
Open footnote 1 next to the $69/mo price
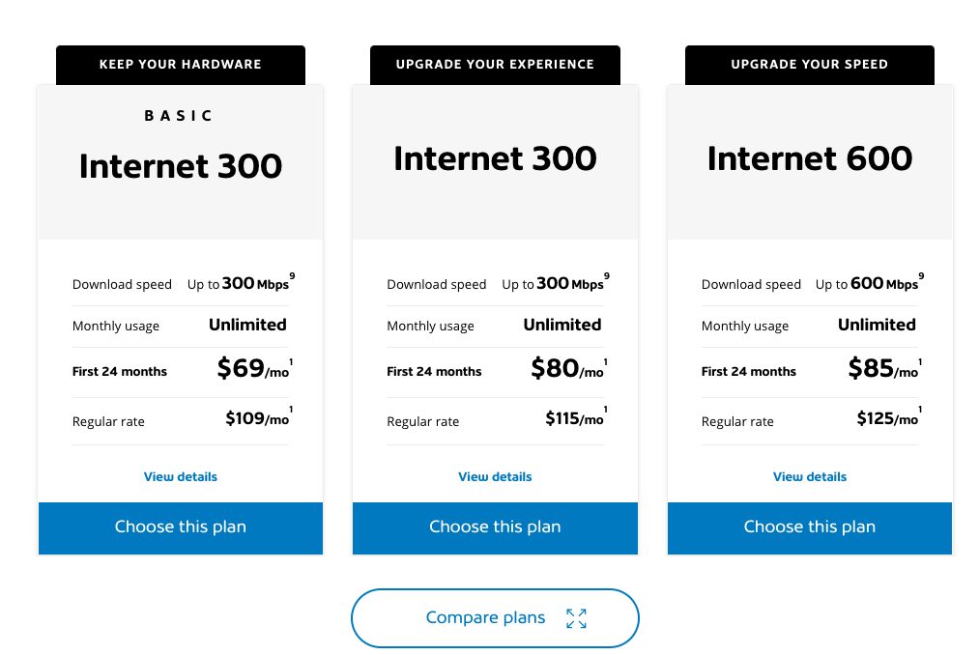(x=291, y=362)
